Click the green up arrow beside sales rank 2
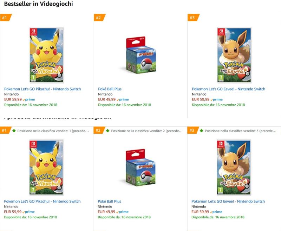This screenshot has width=281, height=231. pos(107,131)
